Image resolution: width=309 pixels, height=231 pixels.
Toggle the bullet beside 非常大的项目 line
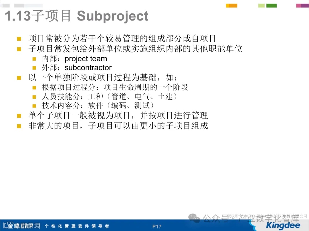click(x=19, y=125)
